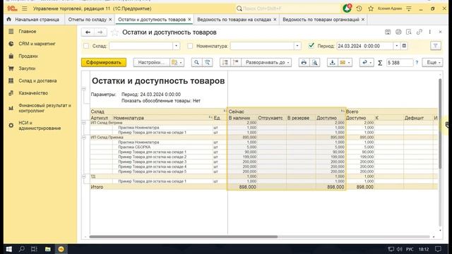Open the CRM и маркетинг section

click(37, 44)
